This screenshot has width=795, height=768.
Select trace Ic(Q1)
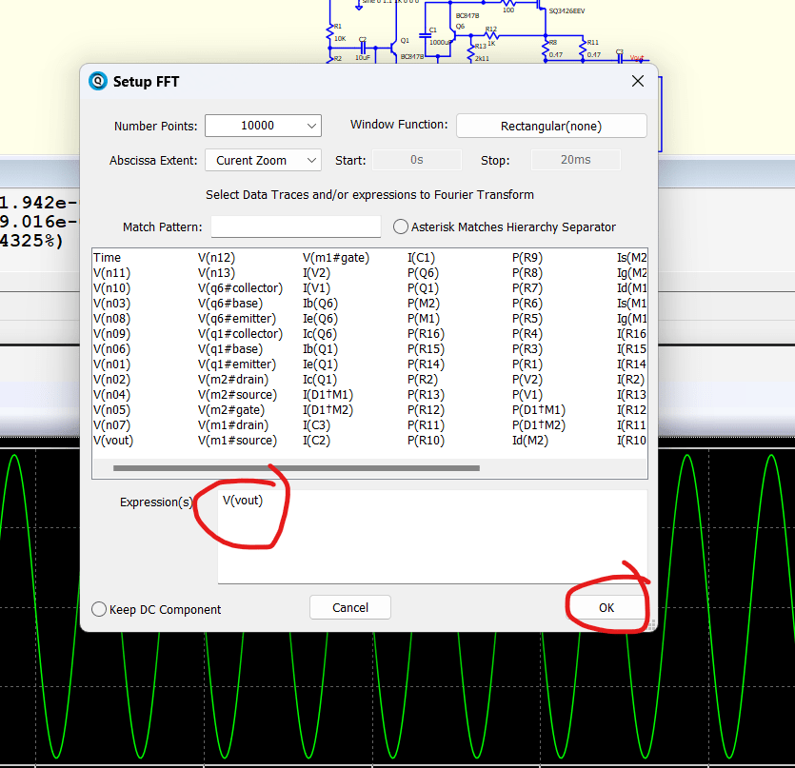(319, 379)
